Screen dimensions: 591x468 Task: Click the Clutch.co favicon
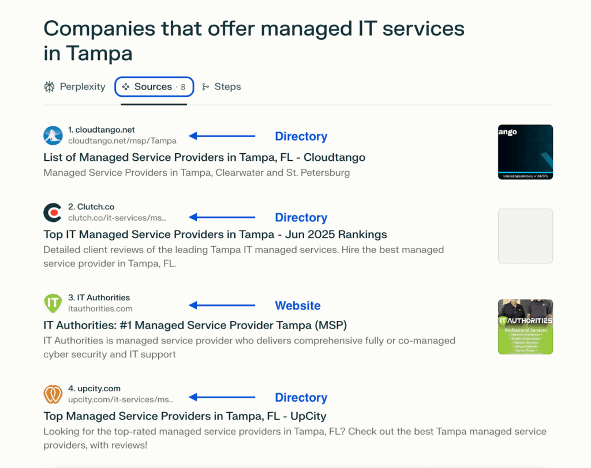(x=53, y=213)
